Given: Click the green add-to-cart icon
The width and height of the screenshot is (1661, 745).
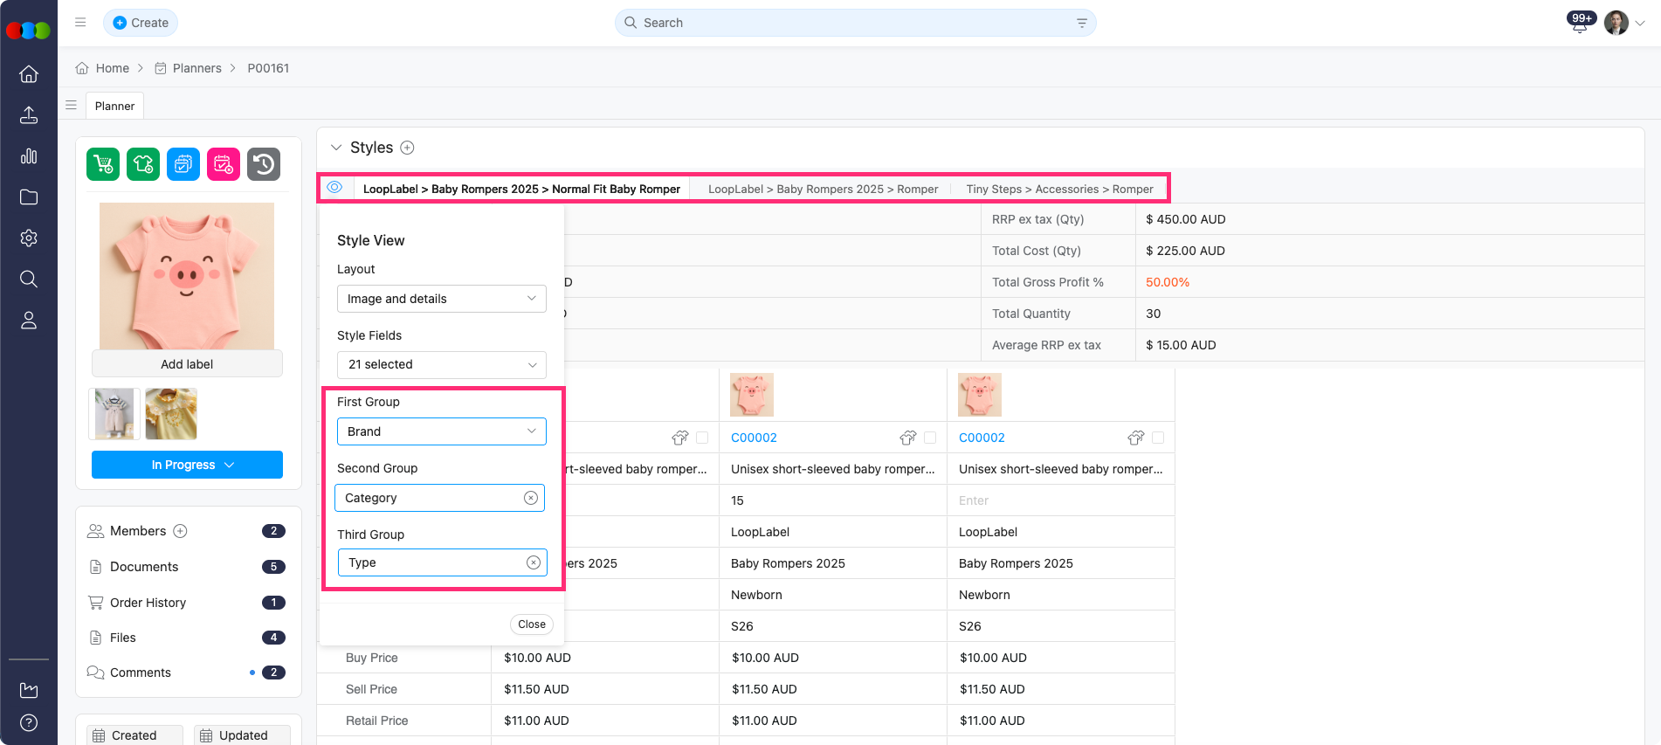Looking at the screenshot, I should [x=103, y=164].
